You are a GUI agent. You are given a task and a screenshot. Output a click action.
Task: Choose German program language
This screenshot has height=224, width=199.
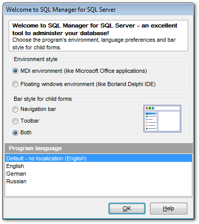tap(98, 174)
